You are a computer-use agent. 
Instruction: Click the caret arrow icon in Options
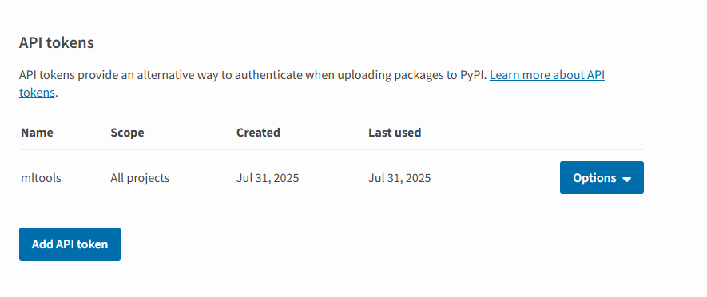pos(627,179)
